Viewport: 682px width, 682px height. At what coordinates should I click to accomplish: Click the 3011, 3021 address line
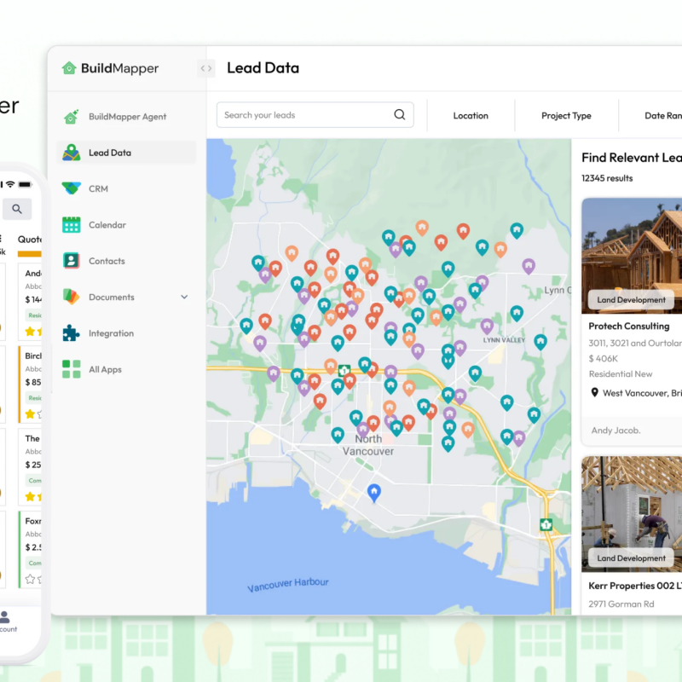point(635,344)
